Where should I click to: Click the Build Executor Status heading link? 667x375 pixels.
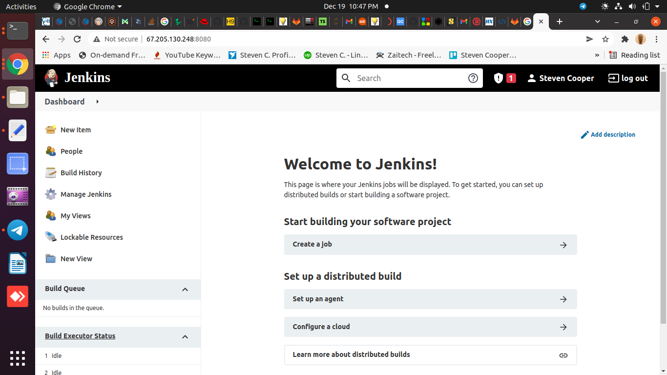[80, 336]
